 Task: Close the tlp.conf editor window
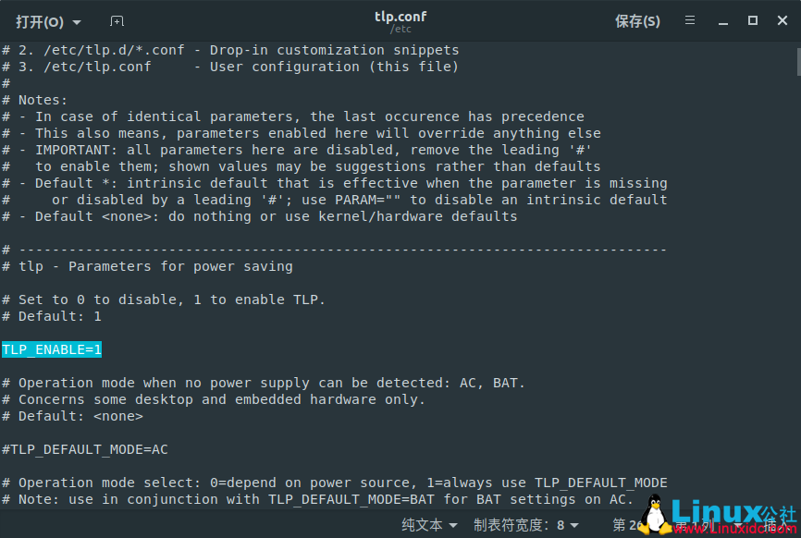tap(782, 20)
